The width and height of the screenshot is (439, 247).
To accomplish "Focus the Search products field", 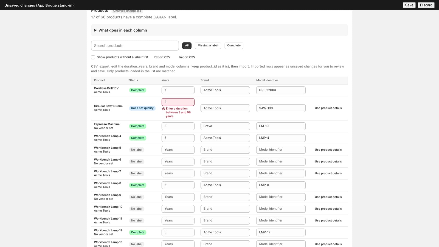I will [135, 46].
